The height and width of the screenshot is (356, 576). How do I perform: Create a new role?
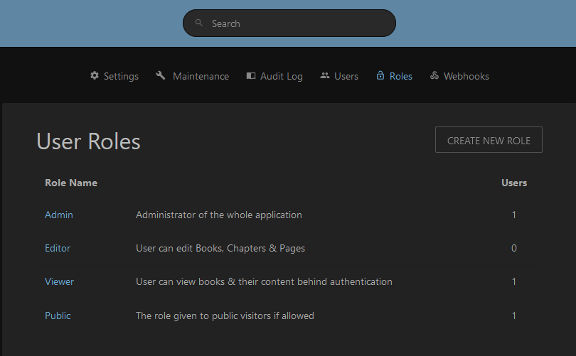coord(489,140)
